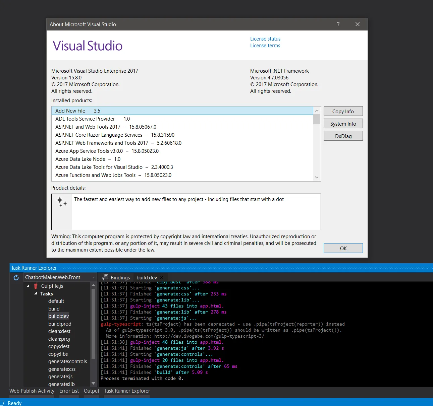The height and width of the screenshot is (406, 433).
Task: Collapse the Tasks tree node
Action: pyautogui.click(x=36, y=293)
